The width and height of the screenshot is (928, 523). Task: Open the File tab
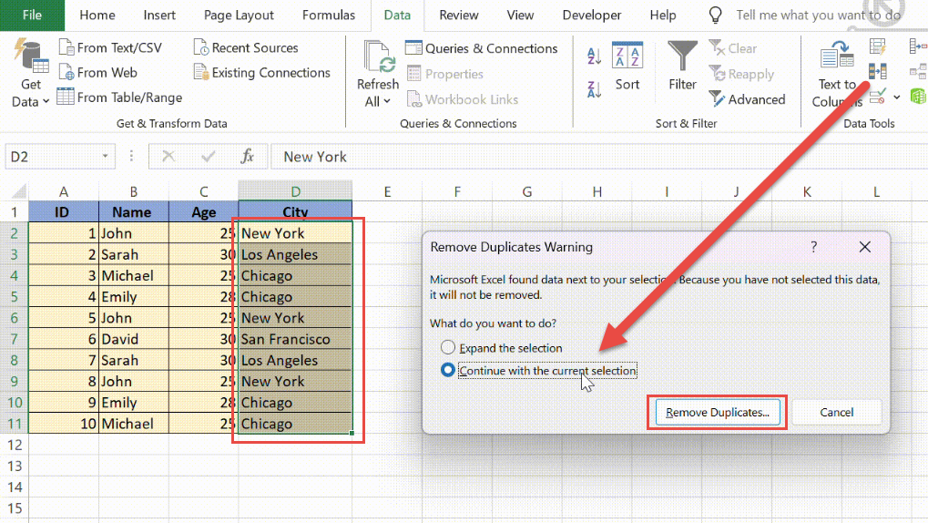click(x=32, y=15)
